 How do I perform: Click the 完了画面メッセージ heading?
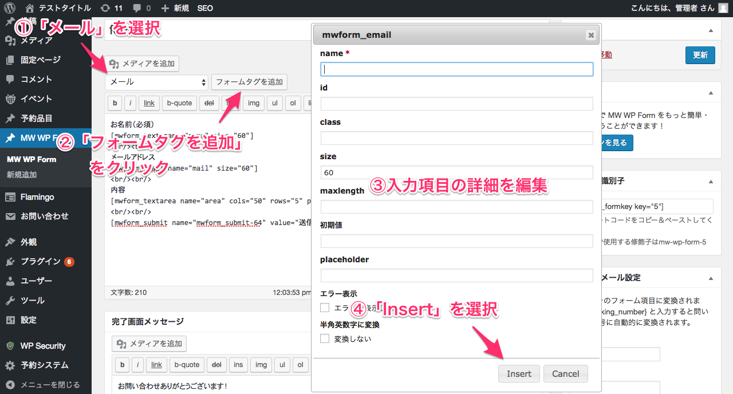click(x=148, y=322)
